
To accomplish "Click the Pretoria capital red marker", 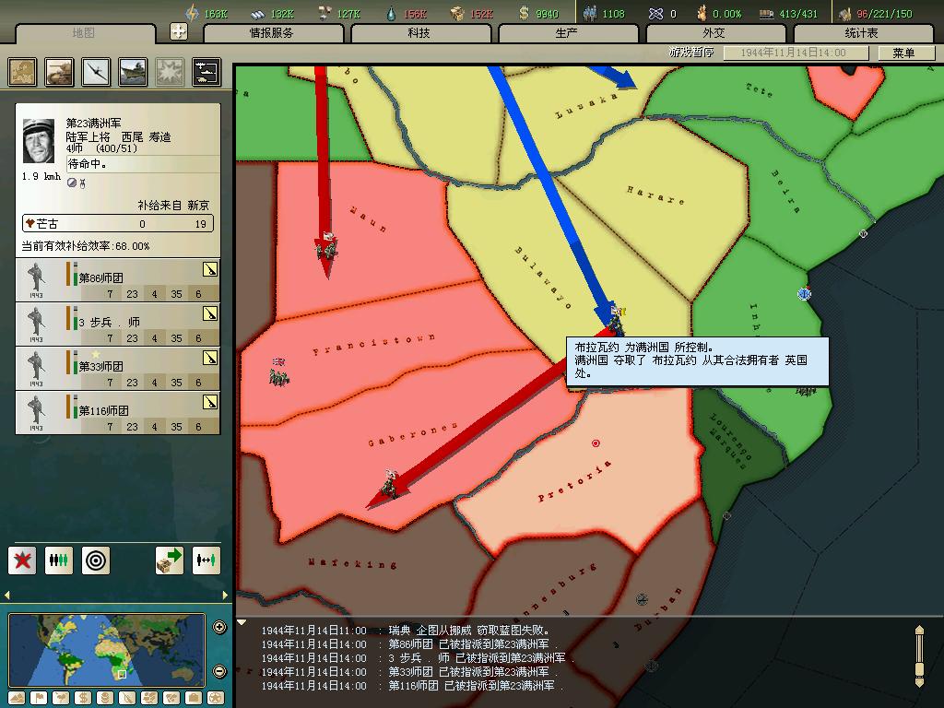I will [x=596, y=443].
